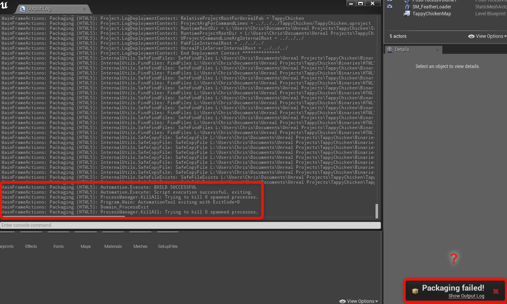Close the Details tab
Image resolution: width=507 pixels, height=304 pixels.
tap(438, 50)
